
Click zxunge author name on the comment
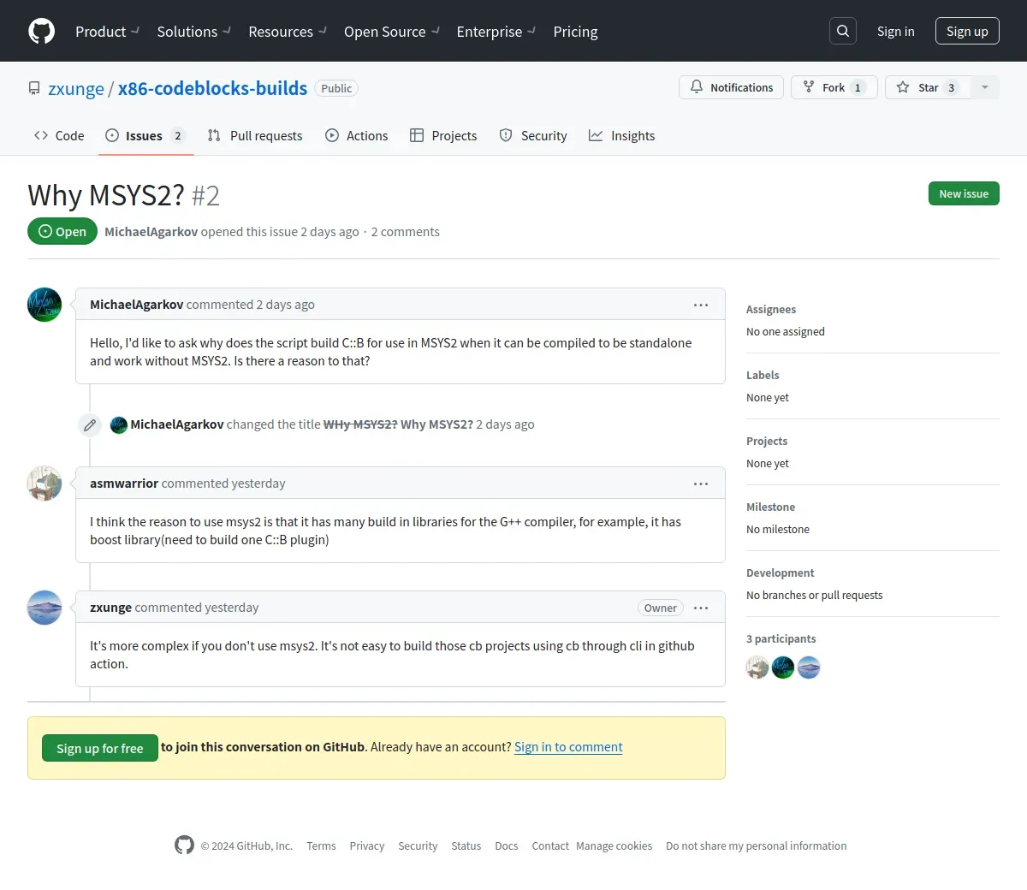click(x=110, y=608)
